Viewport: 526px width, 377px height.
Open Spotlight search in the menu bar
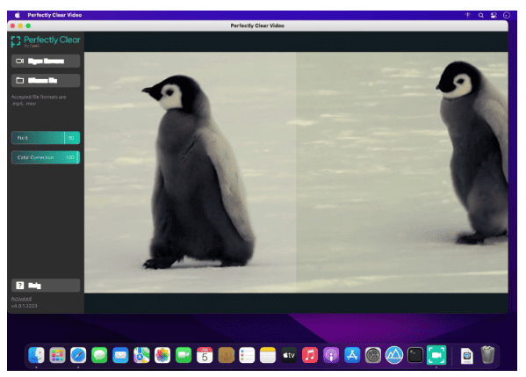coord(480,15)
